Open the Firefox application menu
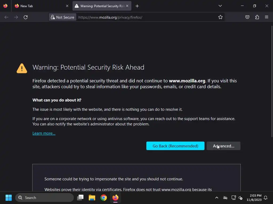The height and width of the screenshot is (204, 273). [x=267, y=17]
